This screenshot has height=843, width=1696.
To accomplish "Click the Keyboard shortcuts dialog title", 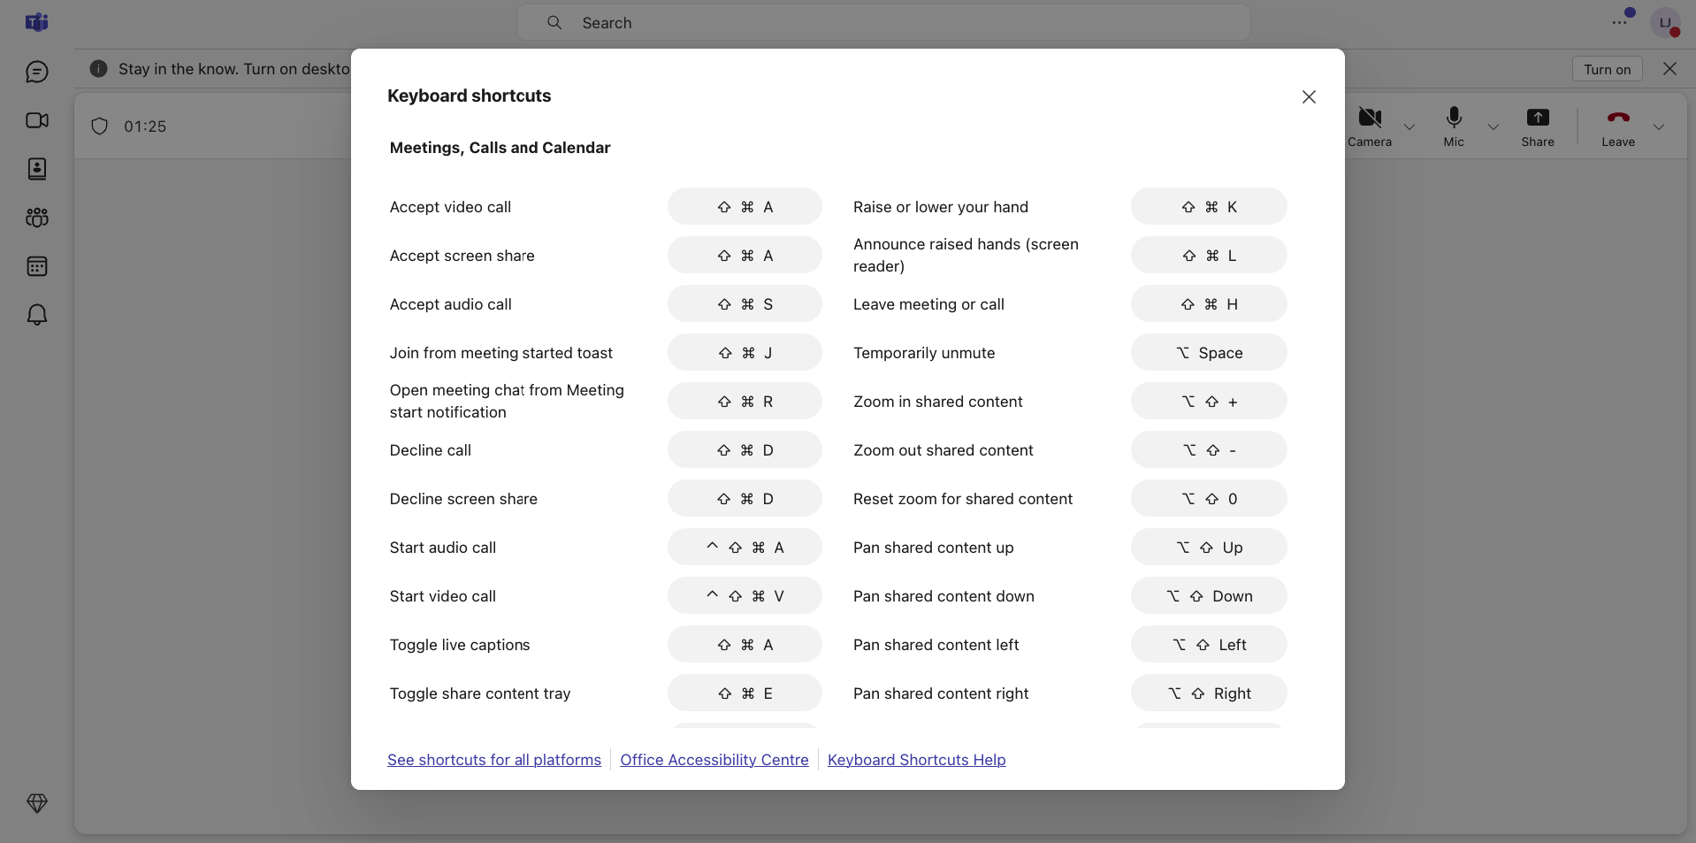I will tap(470, 96).
